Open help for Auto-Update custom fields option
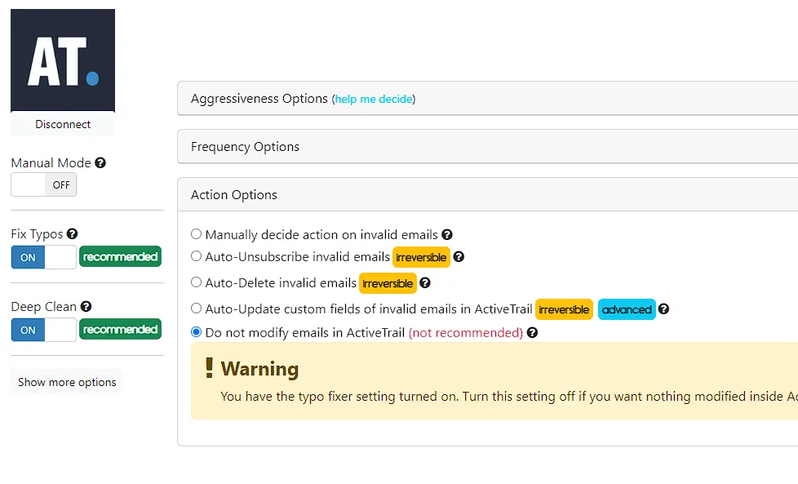 (x=663, y=309)
